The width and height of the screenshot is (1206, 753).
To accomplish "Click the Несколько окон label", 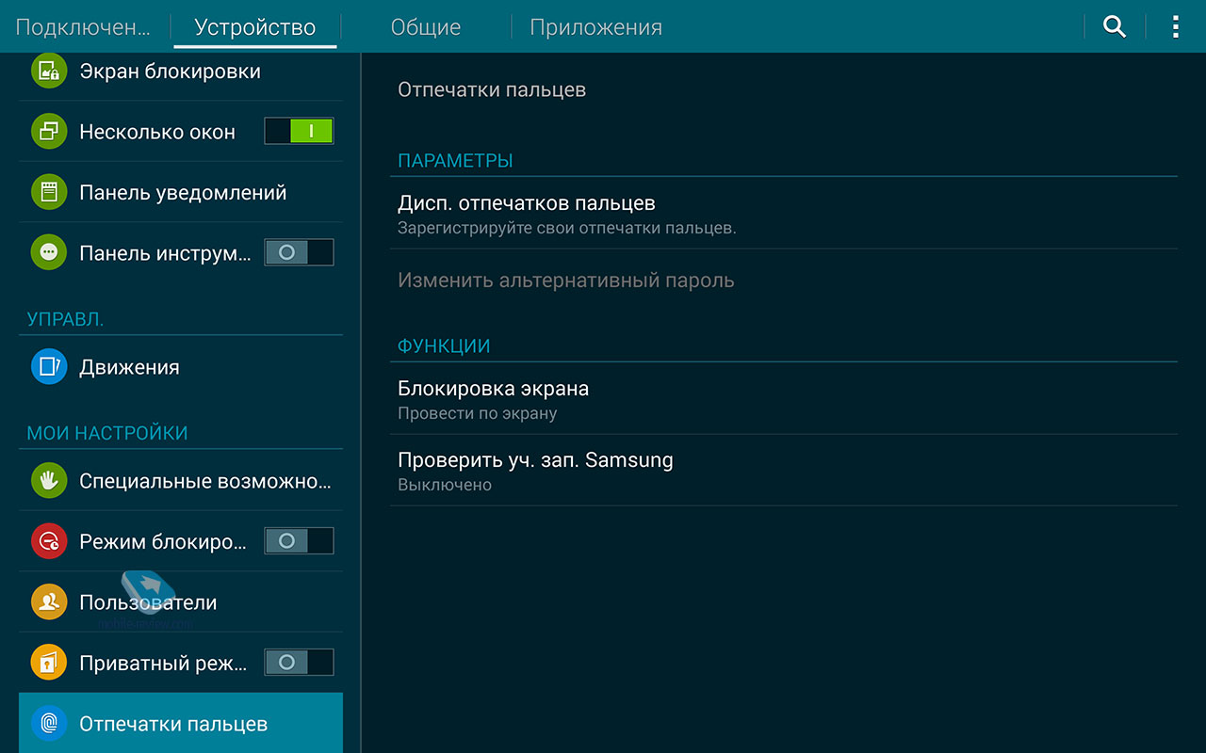I will (x=157, y=132).
